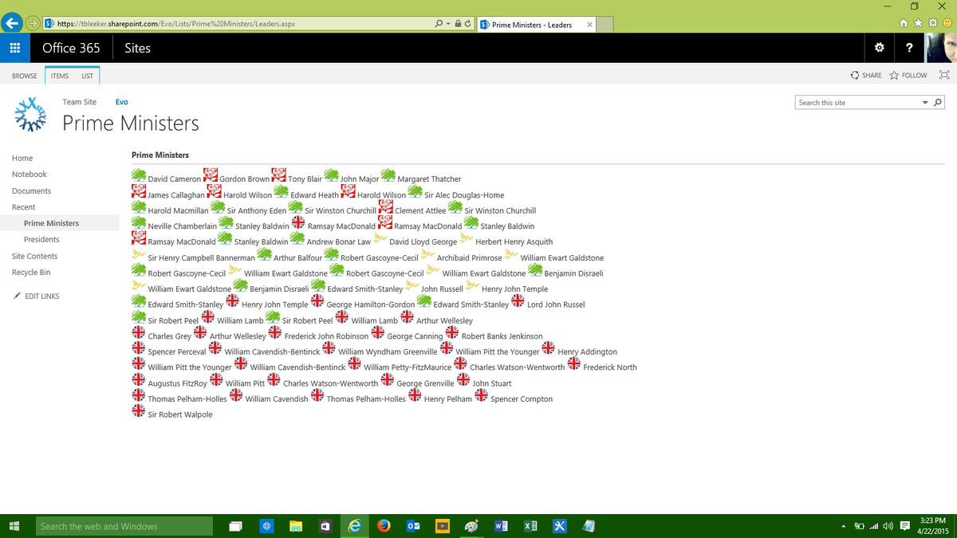Open the Office 365 app launcher grid
The height and width of the screenshot is (538, 957).
(14, 48)
